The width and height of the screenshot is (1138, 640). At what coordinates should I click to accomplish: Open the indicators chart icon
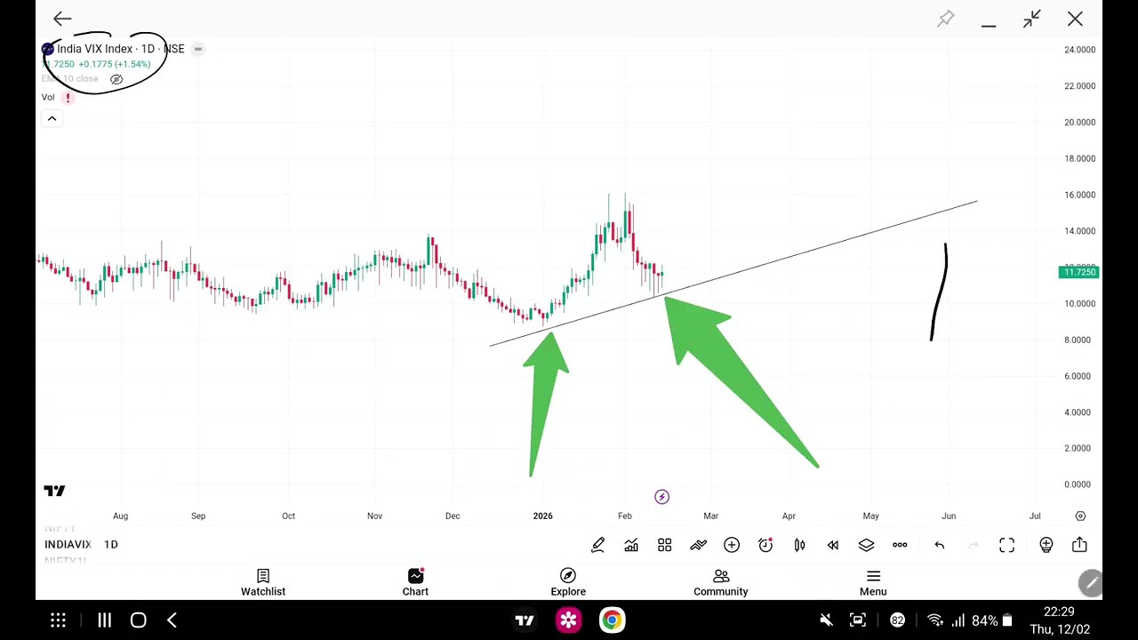pos(631,545)
